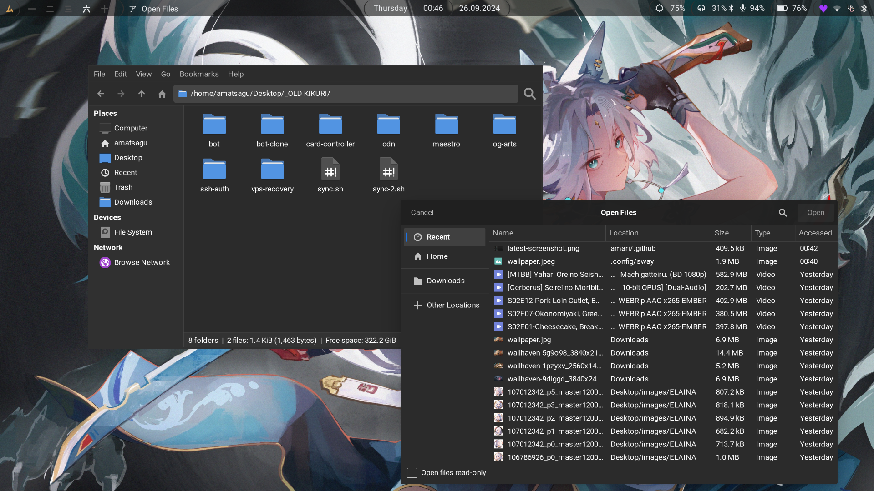Sort file list by Accessed column
Screen dimensions: 874x491
pos(815,233)
